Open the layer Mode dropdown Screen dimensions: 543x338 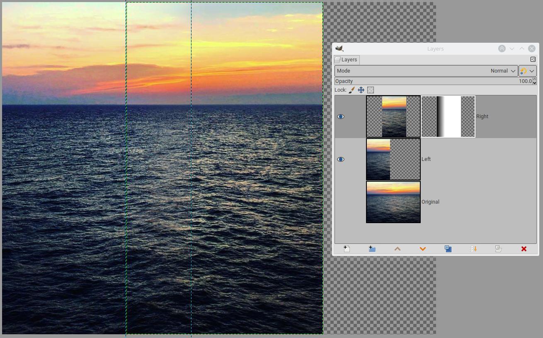pos(426,71)
